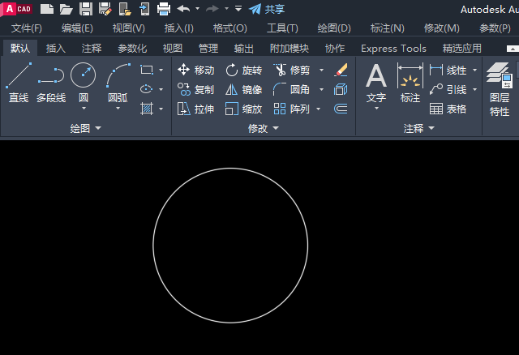The height and width of the screenshot is (355, 519).
Task: Click the Move (移动) tool
Action: (x=195, y=71)
